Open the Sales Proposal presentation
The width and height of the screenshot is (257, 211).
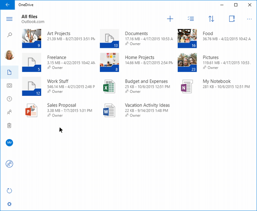tap(32, 110)
